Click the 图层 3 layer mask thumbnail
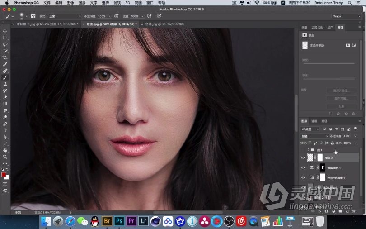This screenshot has height=229, width=366. coord(320,157)
